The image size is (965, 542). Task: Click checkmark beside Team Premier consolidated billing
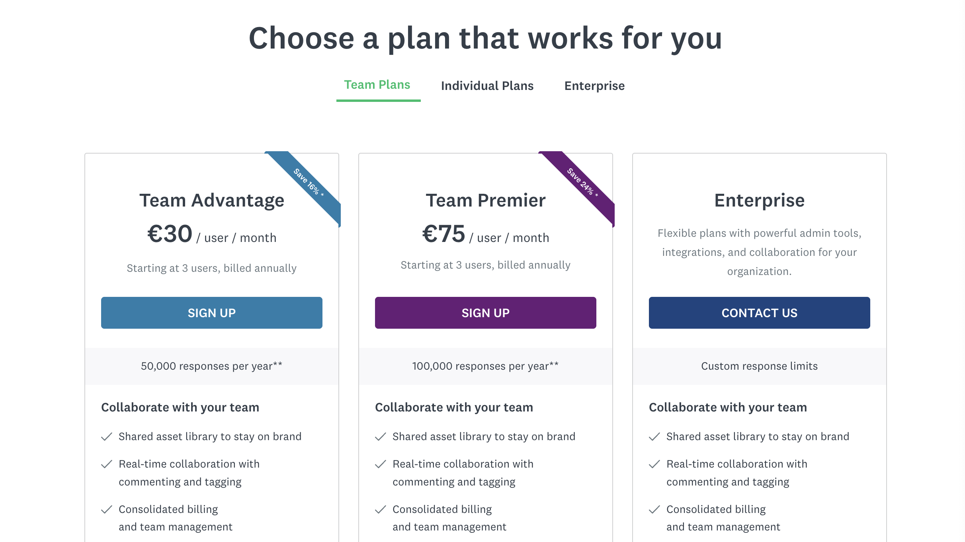click(380, 509)
